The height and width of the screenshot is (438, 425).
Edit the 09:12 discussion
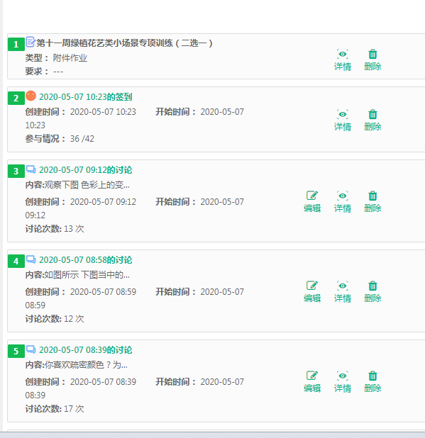(312, 202)
